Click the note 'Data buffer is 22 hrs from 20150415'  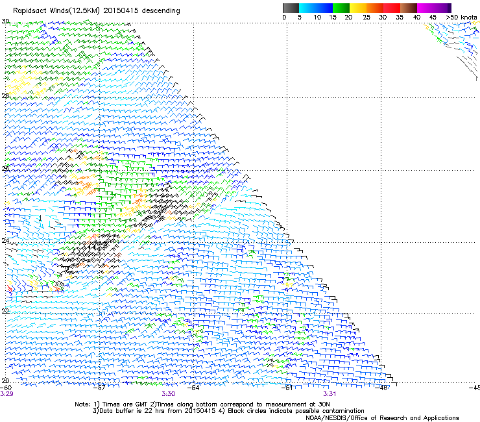tap(156, 411)
